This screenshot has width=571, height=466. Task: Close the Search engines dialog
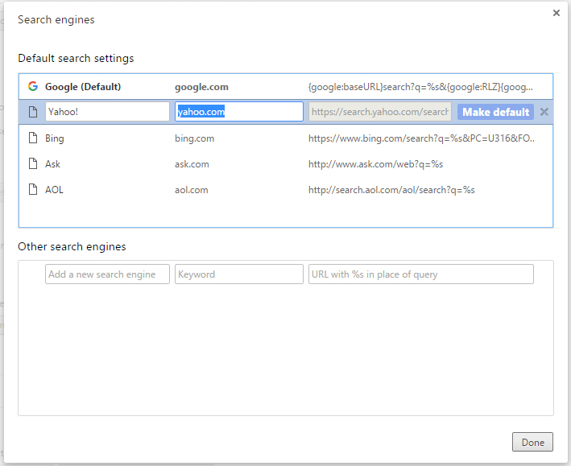pos(556,13)
